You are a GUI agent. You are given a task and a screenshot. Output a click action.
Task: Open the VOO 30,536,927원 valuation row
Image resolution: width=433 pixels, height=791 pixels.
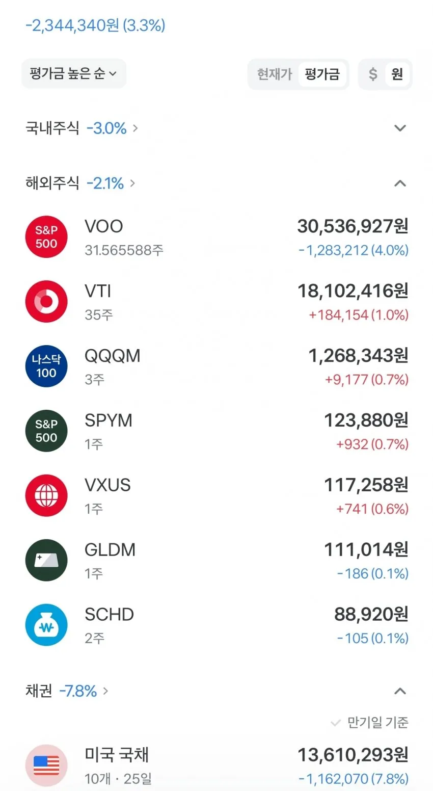click(216, 237)
